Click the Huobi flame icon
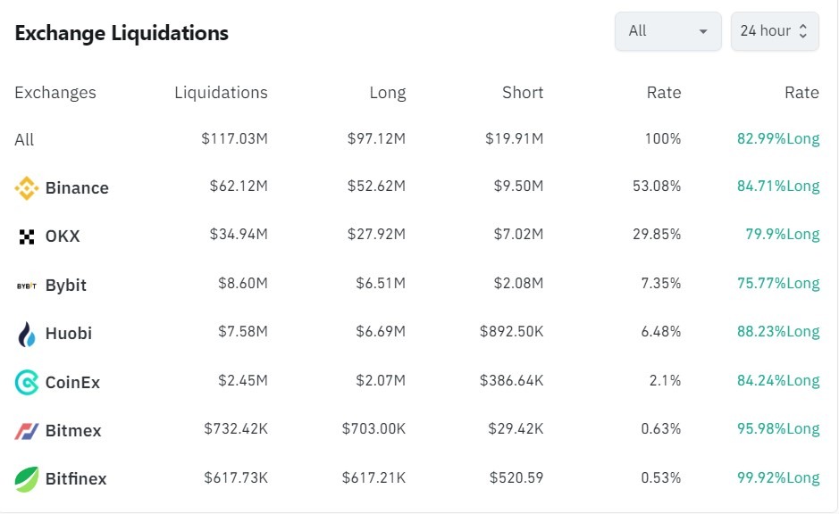 tap(27, 334)
